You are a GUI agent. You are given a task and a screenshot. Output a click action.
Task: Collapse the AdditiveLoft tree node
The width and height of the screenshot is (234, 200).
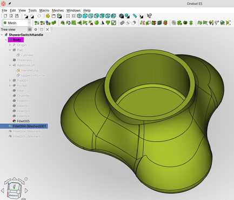tap(10, 65)
